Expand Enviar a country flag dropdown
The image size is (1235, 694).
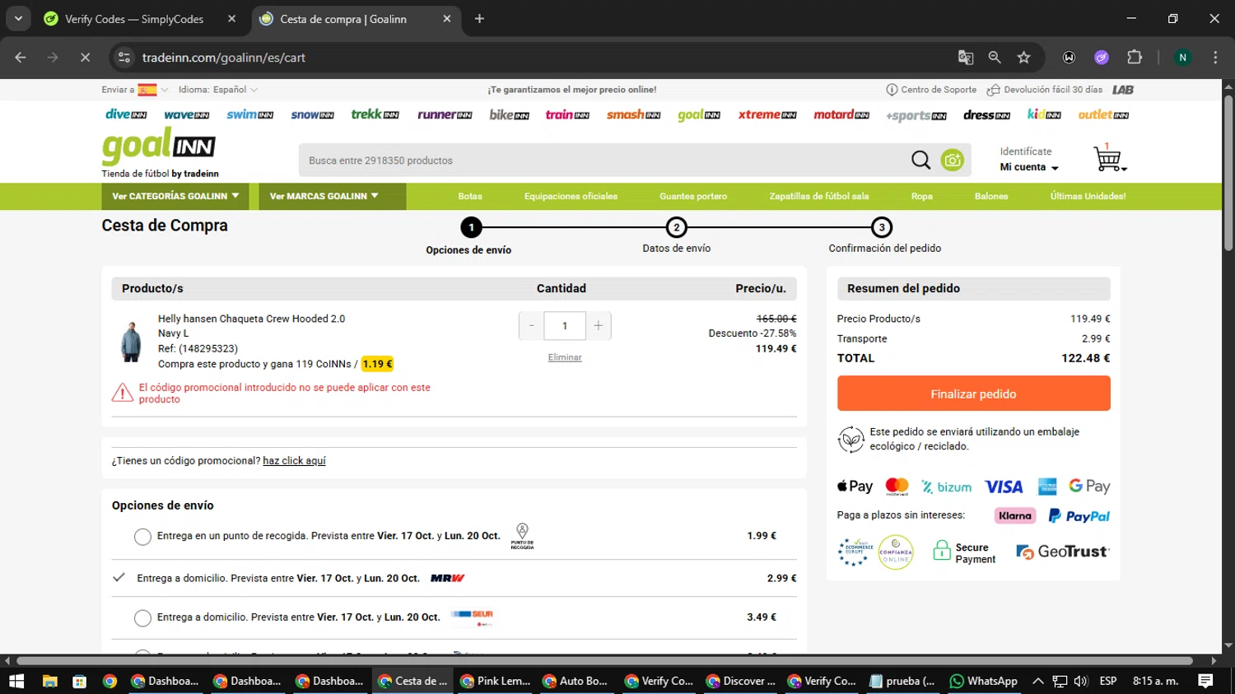pos(152,90)
